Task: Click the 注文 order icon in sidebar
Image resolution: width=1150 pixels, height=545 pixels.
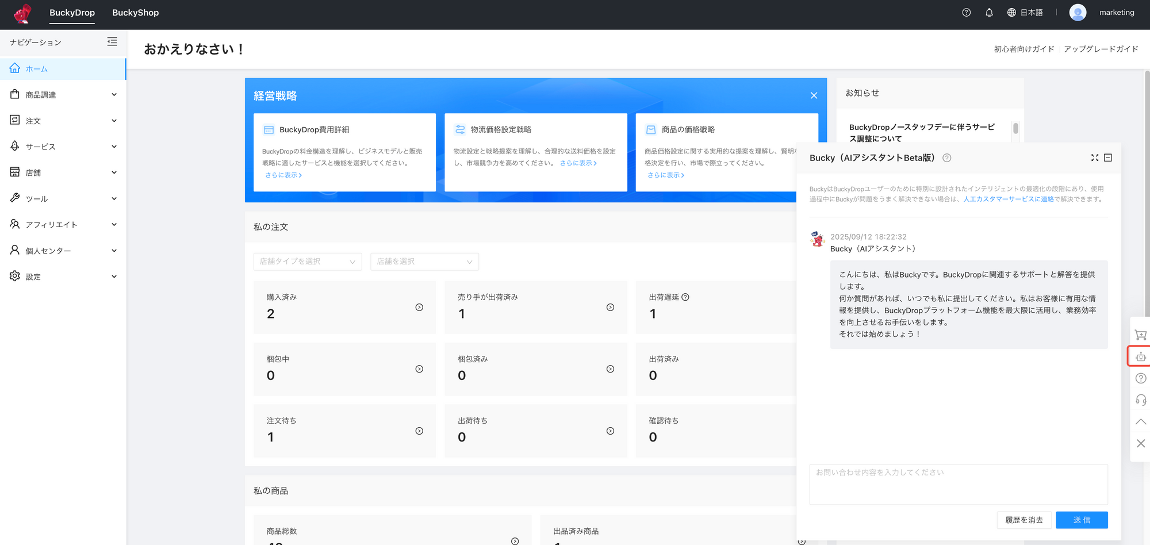Action: (x=15, y=120)
